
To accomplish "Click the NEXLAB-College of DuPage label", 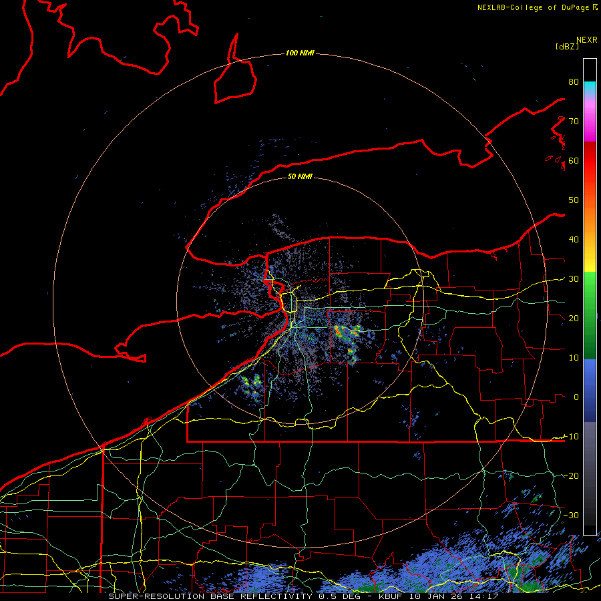I will pos(537,7).
